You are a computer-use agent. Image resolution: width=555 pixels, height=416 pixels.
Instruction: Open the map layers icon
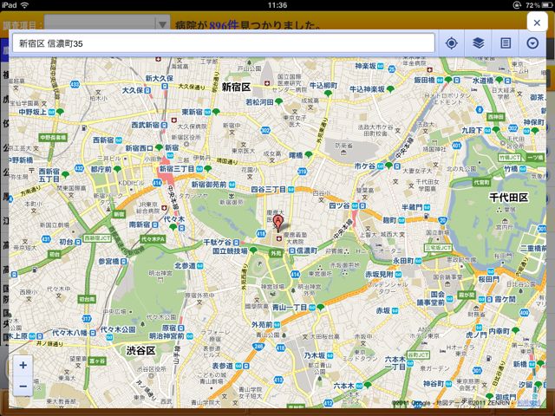pyautogui.click(x=478, y=43)
